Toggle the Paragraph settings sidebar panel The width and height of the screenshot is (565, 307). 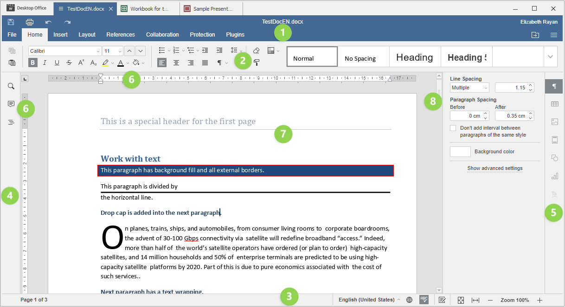pos(554,87)
